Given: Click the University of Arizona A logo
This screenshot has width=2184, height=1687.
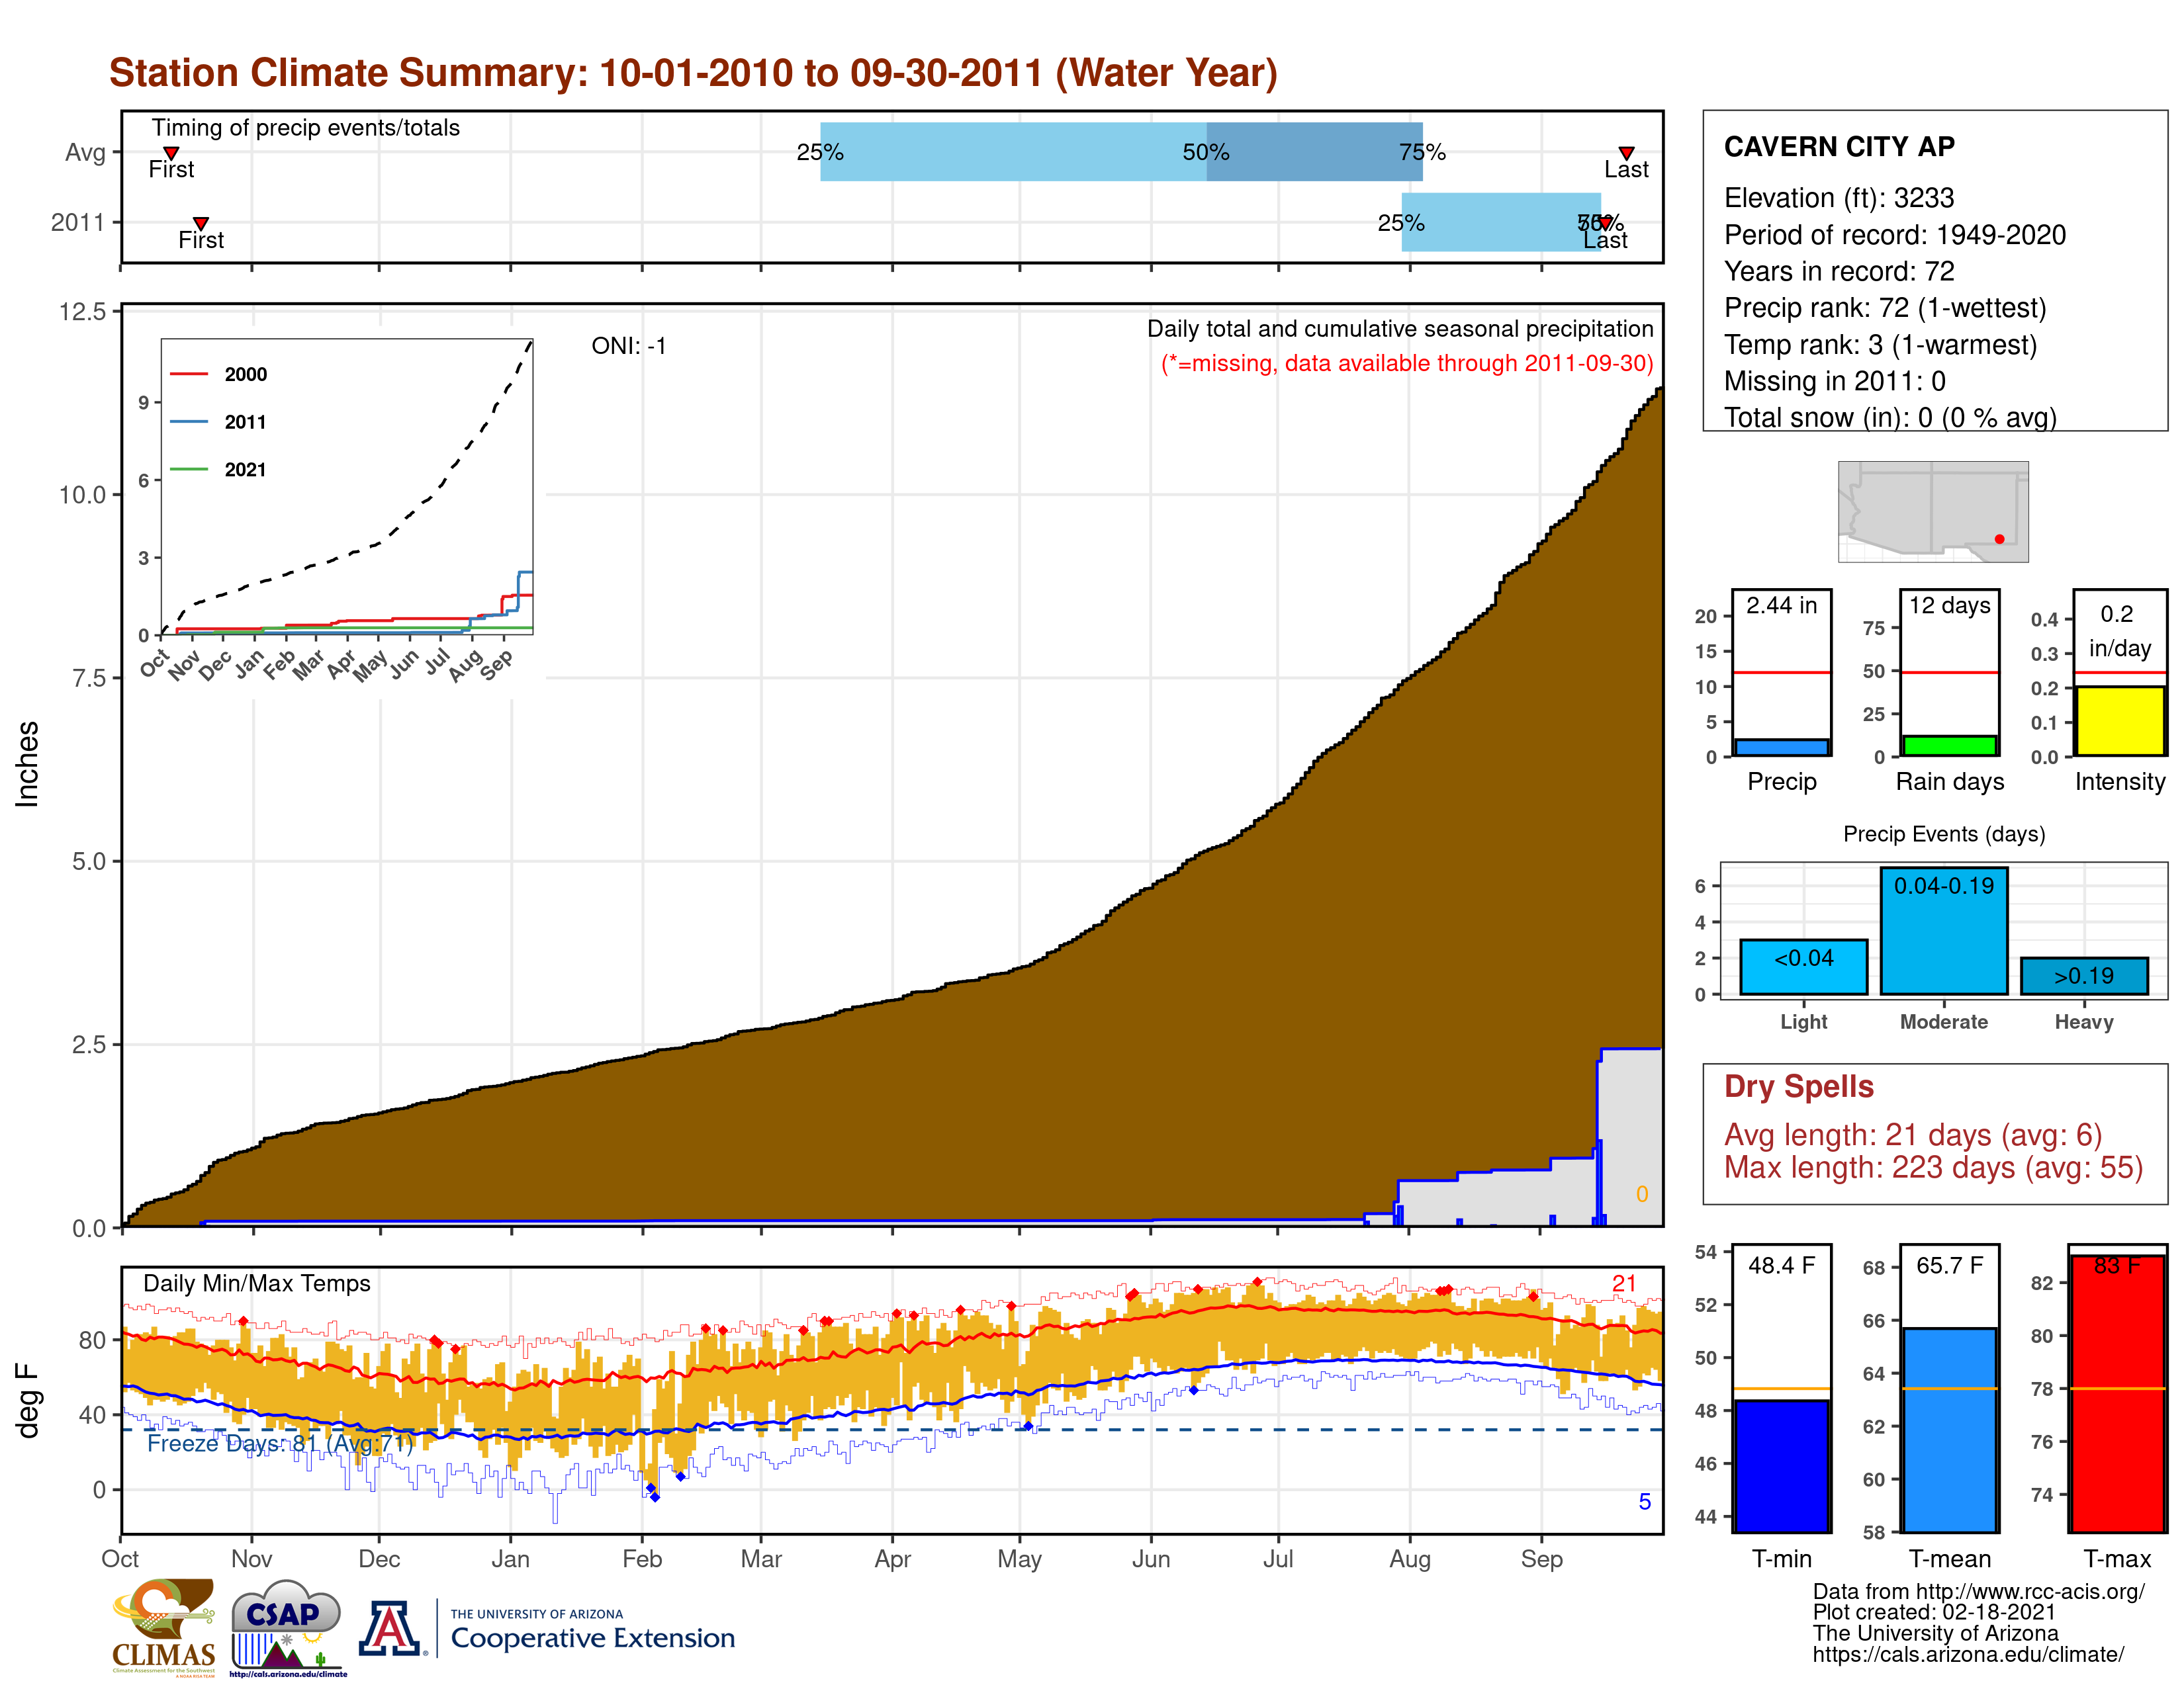Looking at the screenshot, I should (x=390, y=1629).
